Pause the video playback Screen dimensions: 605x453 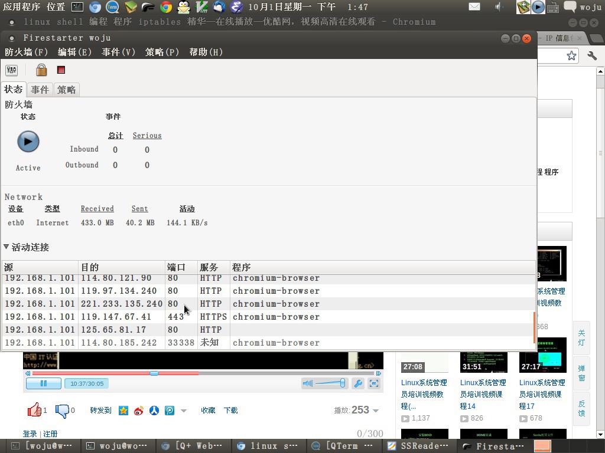tap(44, 383)
